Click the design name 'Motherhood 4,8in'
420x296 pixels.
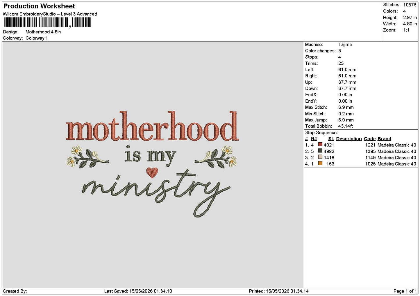[x=43, y=32]
